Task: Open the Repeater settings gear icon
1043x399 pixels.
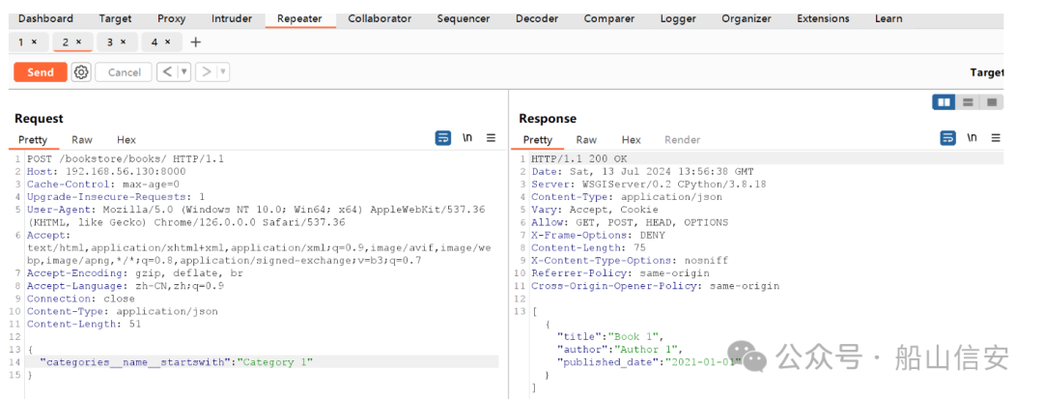Action: click(x=81, y=71)
